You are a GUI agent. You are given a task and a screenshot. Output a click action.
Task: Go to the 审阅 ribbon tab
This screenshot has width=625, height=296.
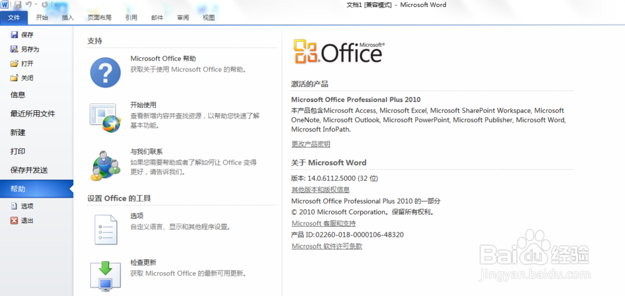(183, 17)
